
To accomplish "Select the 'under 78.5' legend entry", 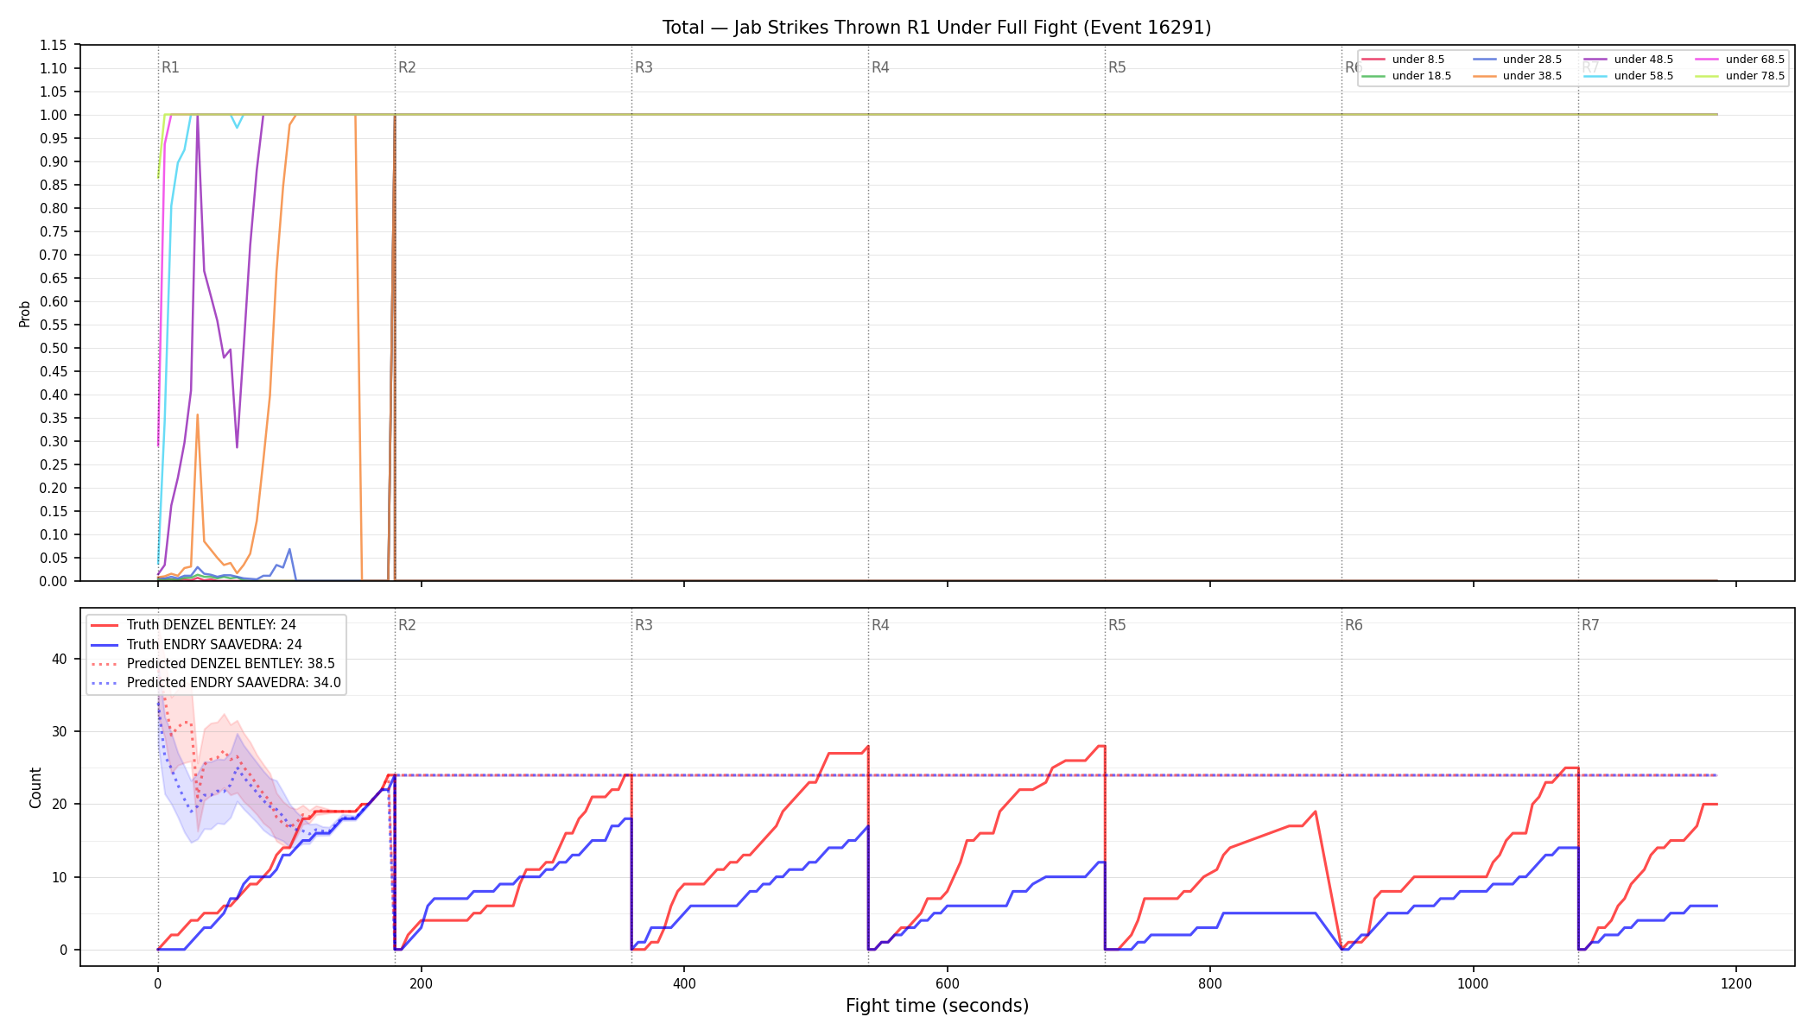I will [x=1740, y=76].
